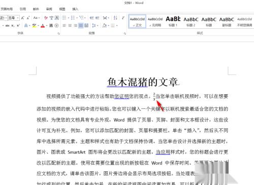This screenshot has height=185, width=254.
Task: Toggle justified alignment button
Action: (81, 25)
